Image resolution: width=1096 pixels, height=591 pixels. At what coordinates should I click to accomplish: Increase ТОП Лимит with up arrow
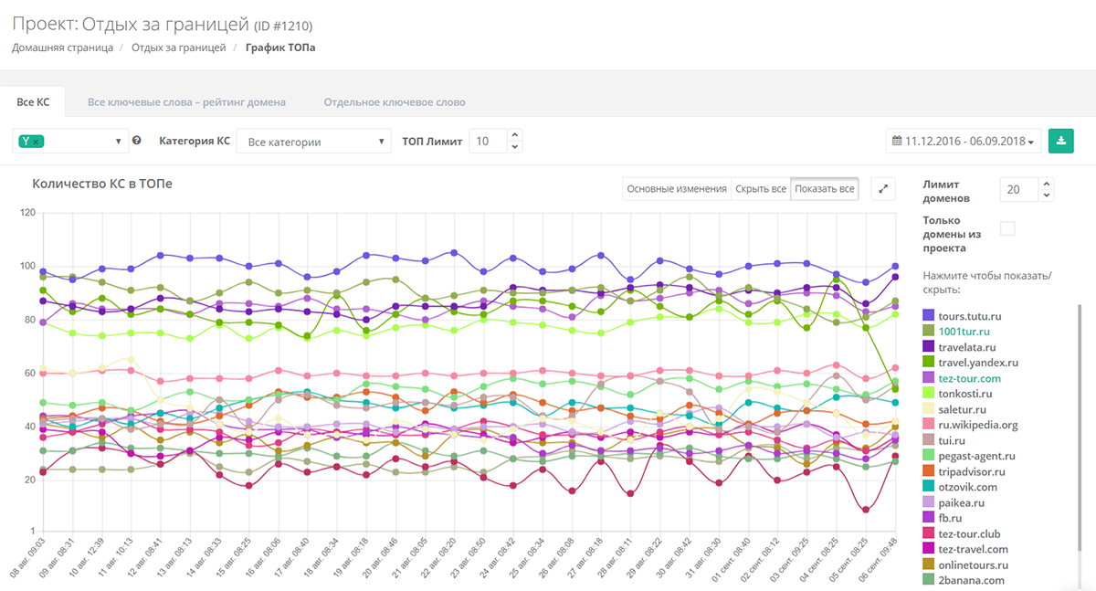click(x=514, y=135)
